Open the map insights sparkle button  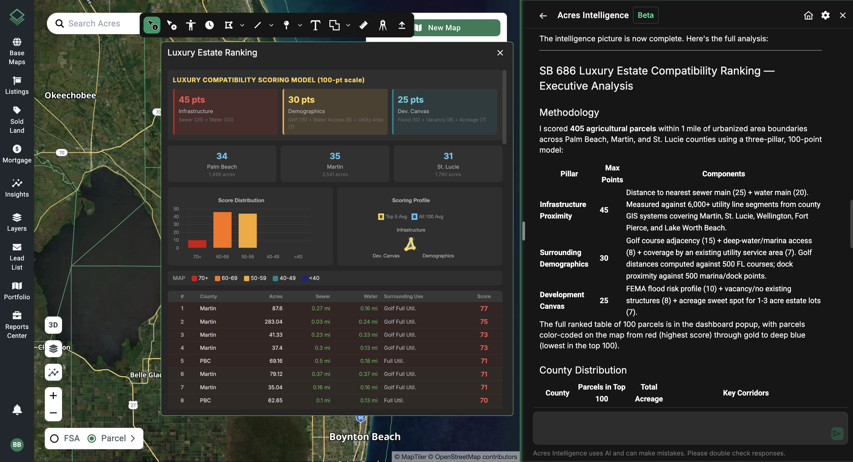point(53,372)
